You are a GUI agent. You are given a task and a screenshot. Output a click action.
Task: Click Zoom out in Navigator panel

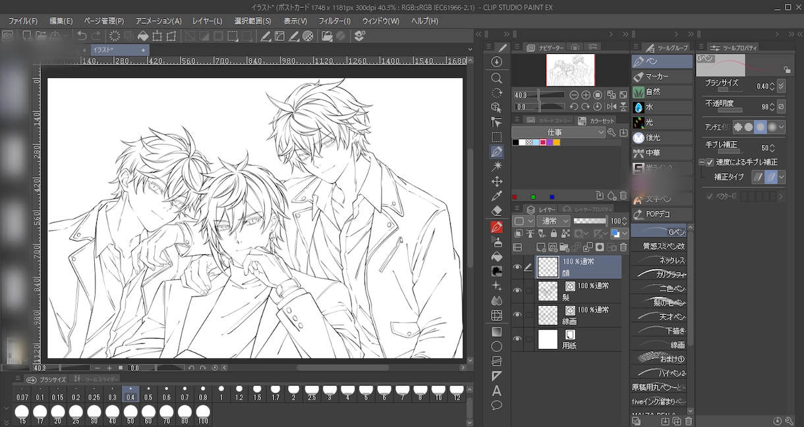coord(574,95)
